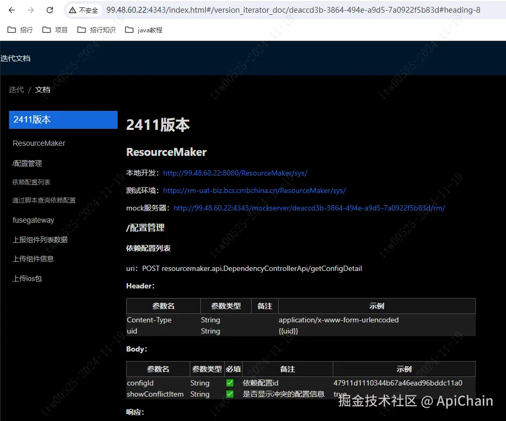Toggle the showConflictItem 必填 checkbox
The width and height of the screenshot is (506, 421).
[x=230, y=394]
